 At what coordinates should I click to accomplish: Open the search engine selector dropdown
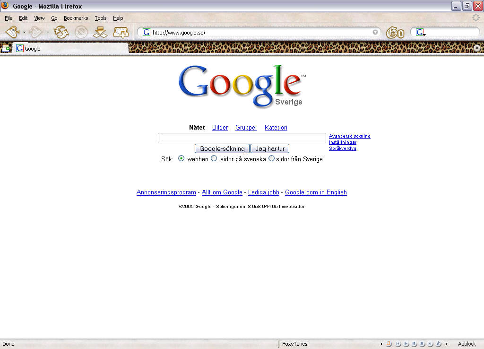pos(420,33)
